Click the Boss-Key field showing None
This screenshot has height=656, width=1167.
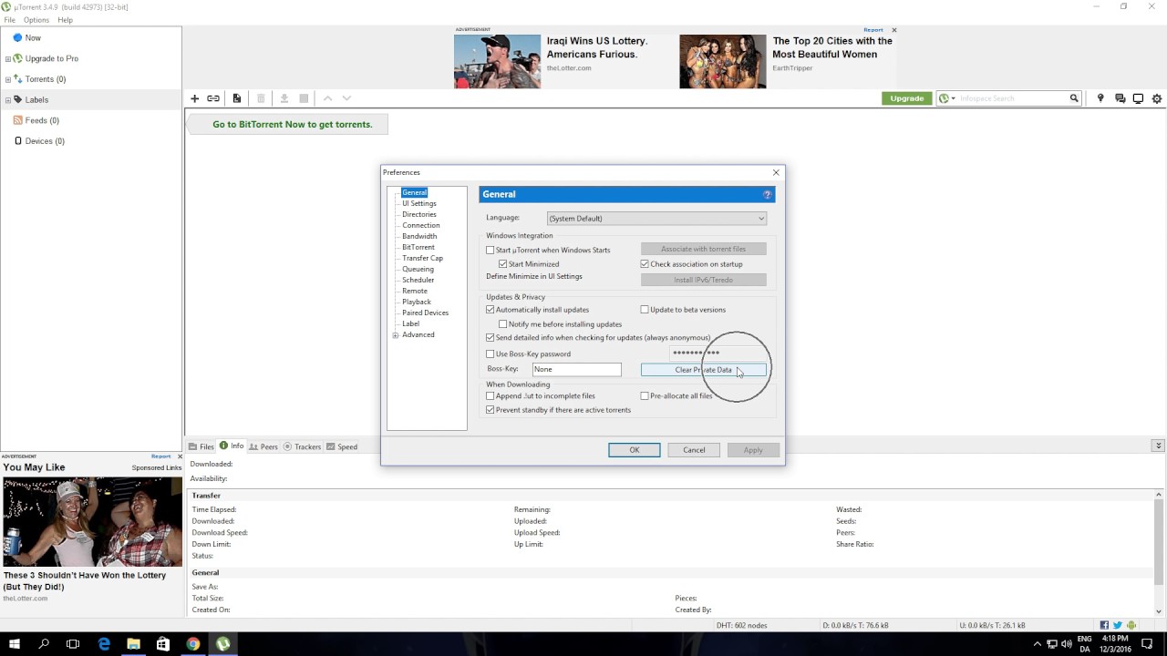577,369
